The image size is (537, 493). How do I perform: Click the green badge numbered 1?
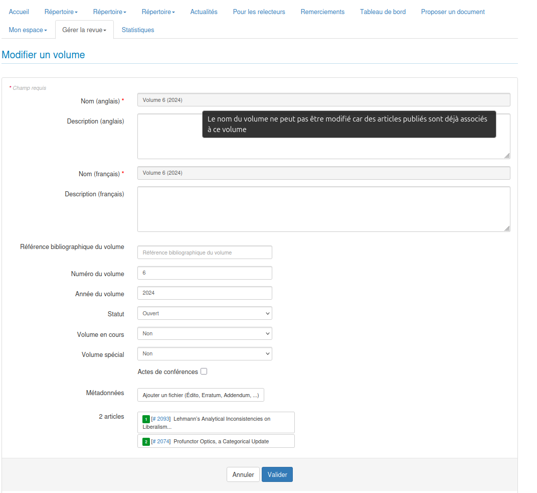[x=146, y=419]
